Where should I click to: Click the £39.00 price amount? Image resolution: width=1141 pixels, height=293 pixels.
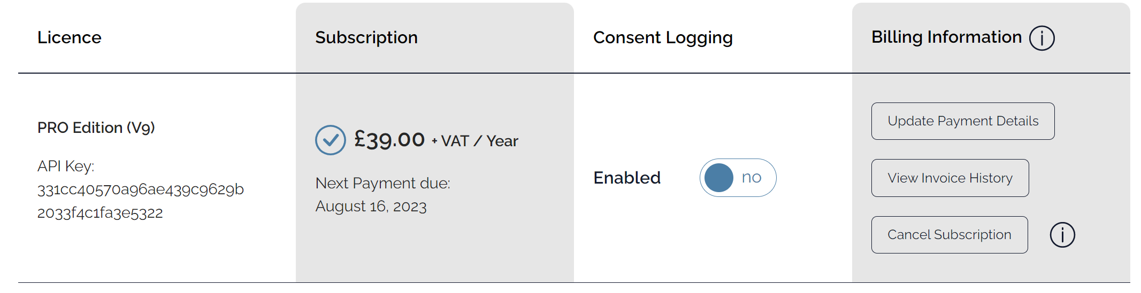tap(389, 140)
